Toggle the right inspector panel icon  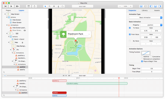coord(160,6)
